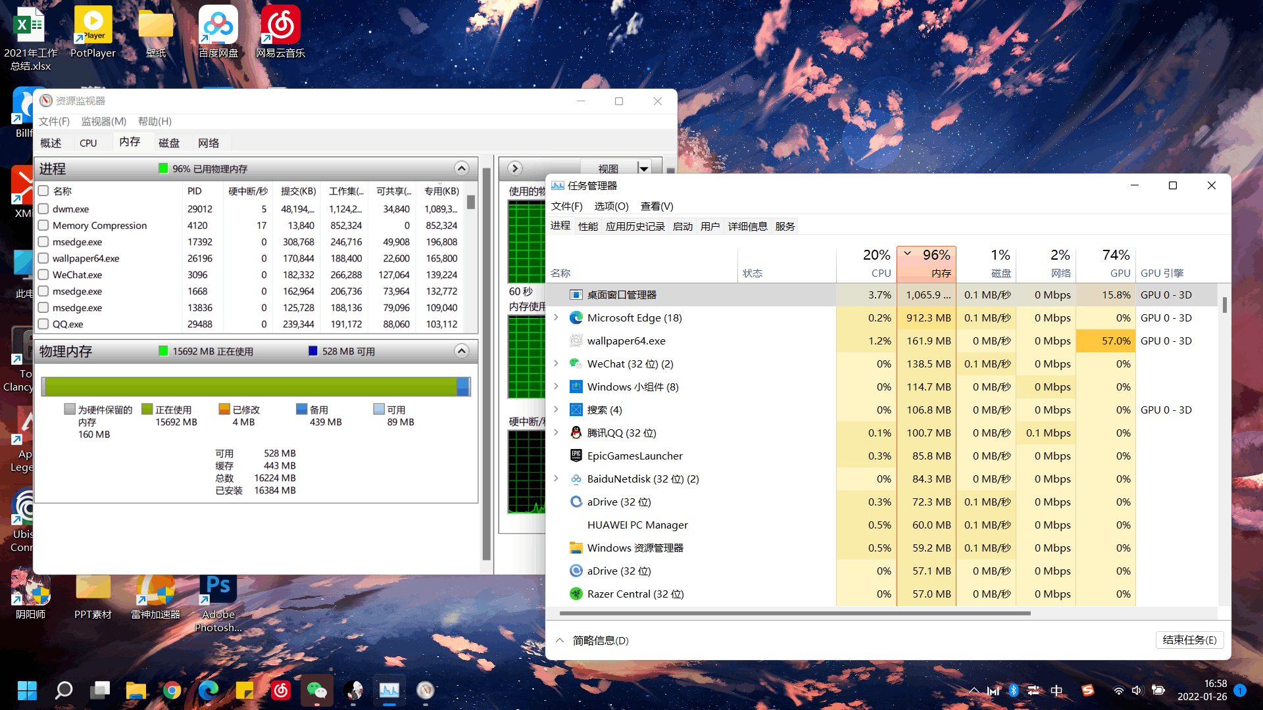Open File Explorer from taskbar

tap(136, 690)
